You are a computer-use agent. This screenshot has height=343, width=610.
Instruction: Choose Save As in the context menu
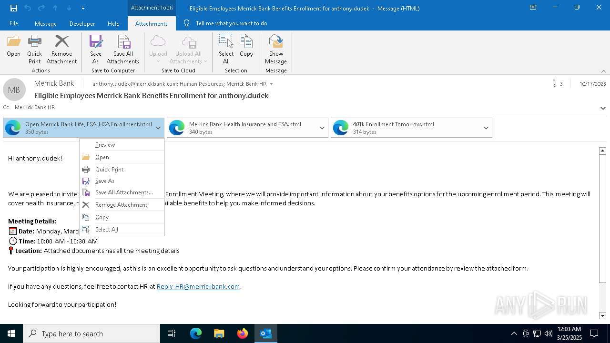point(122,181)
